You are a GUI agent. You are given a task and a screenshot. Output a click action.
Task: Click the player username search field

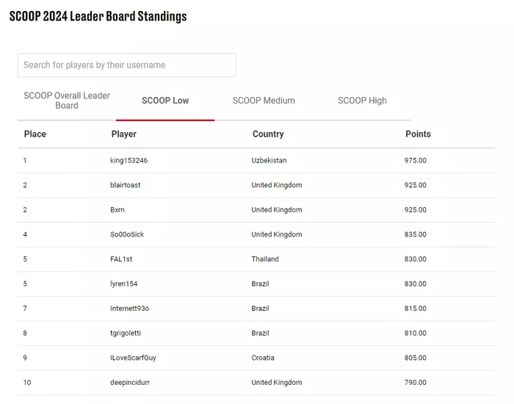tap(127, 65)
